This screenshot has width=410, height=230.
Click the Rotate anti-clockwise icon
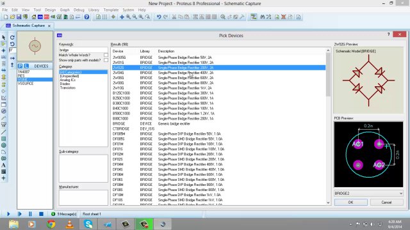tap(12, 44)
